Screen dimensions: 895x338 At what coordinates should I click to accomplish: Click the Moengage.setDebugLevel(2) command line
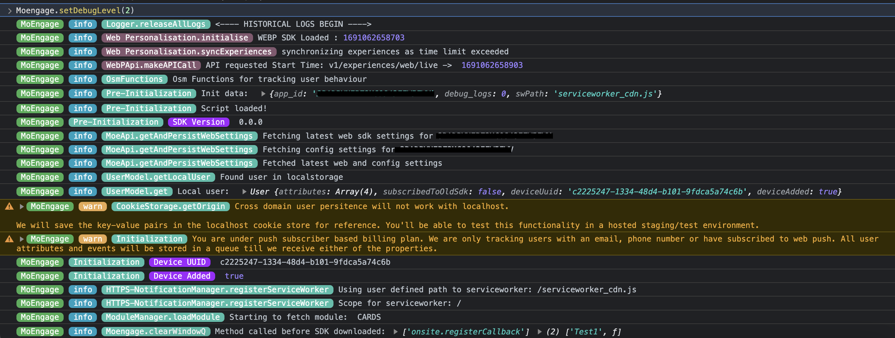(75, 10)
